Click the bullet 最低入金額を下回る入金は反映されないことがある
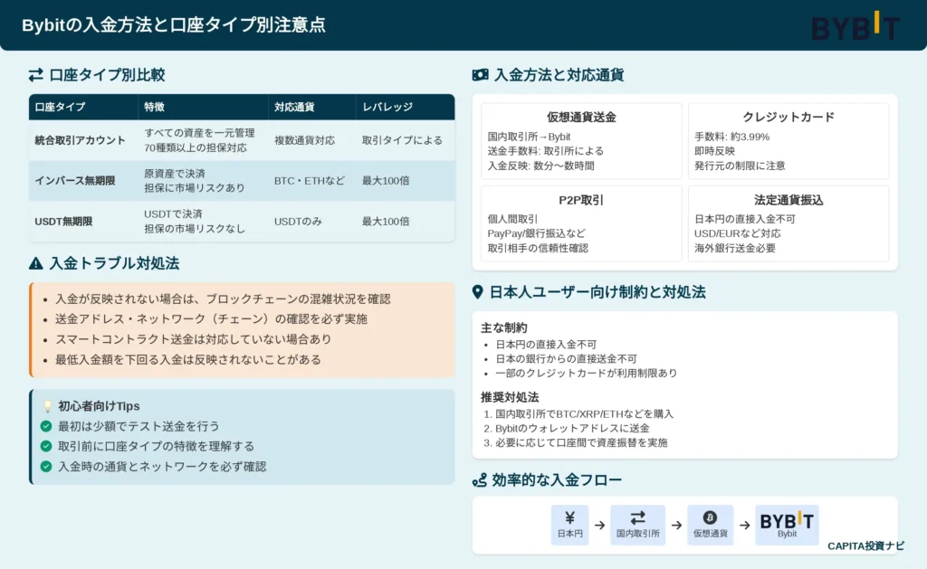 188,360
